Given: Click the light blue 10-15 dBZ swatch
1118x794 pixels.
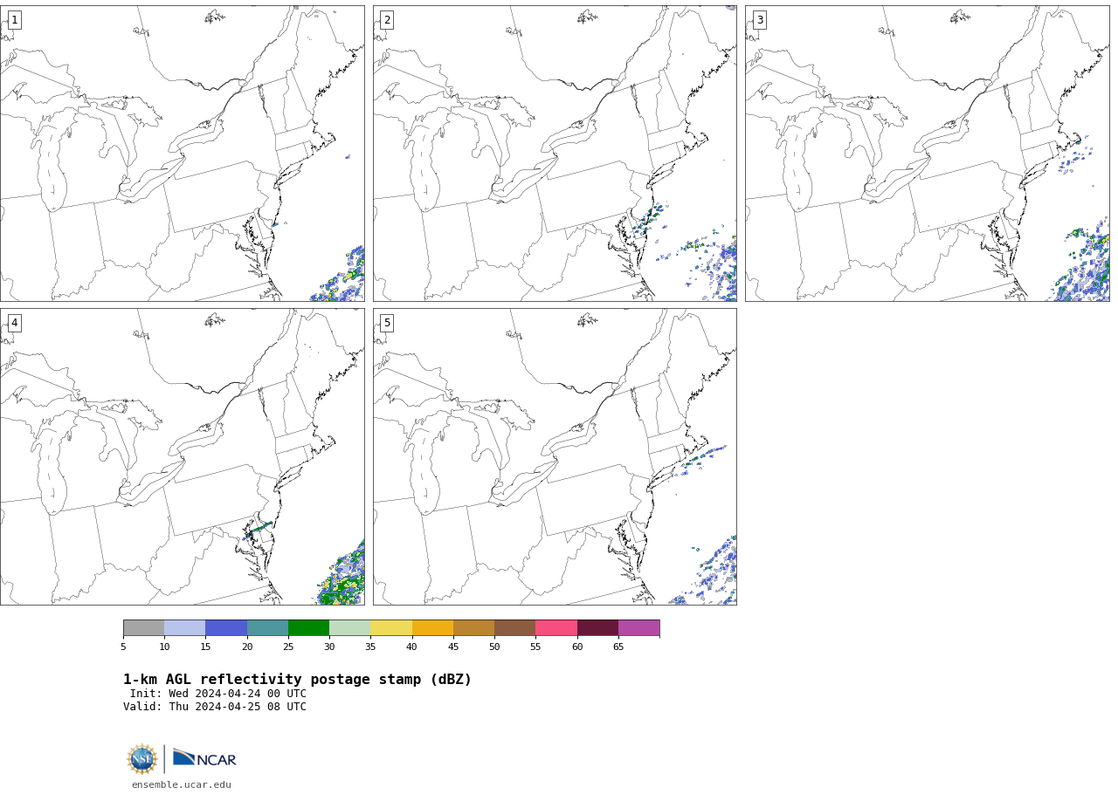Looking at the screenshot, I should [184, 628].
